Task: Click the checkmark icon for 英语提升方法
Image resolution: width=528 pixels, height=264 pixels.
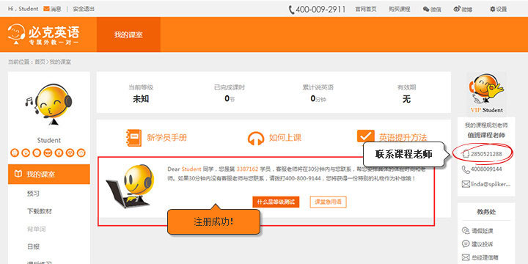Action: point(365,136)
